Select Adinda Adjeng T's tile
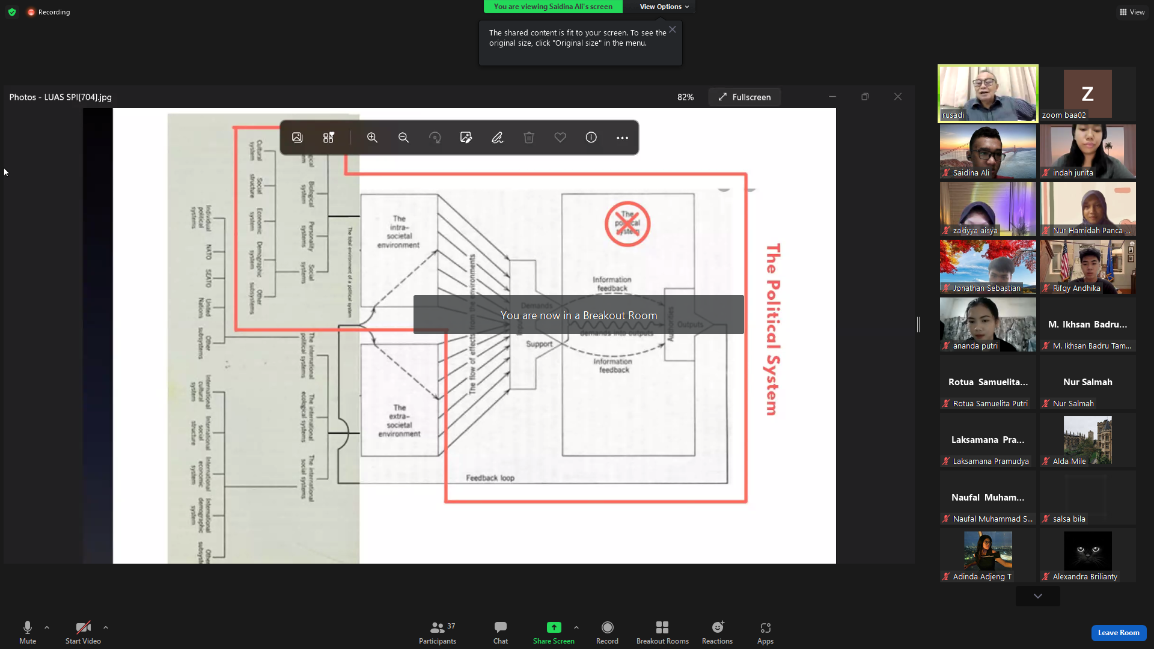This screenshot has height=649, width=1154. pyautogui.click(x=988, y=555)
